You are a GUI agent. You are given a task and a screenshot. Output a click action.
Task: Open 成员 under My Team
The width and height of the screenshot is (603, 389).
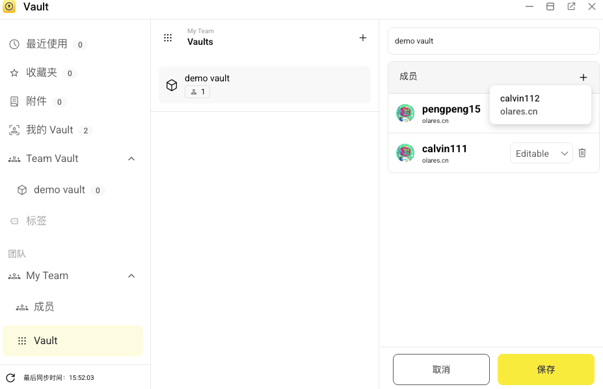point(44,306)
